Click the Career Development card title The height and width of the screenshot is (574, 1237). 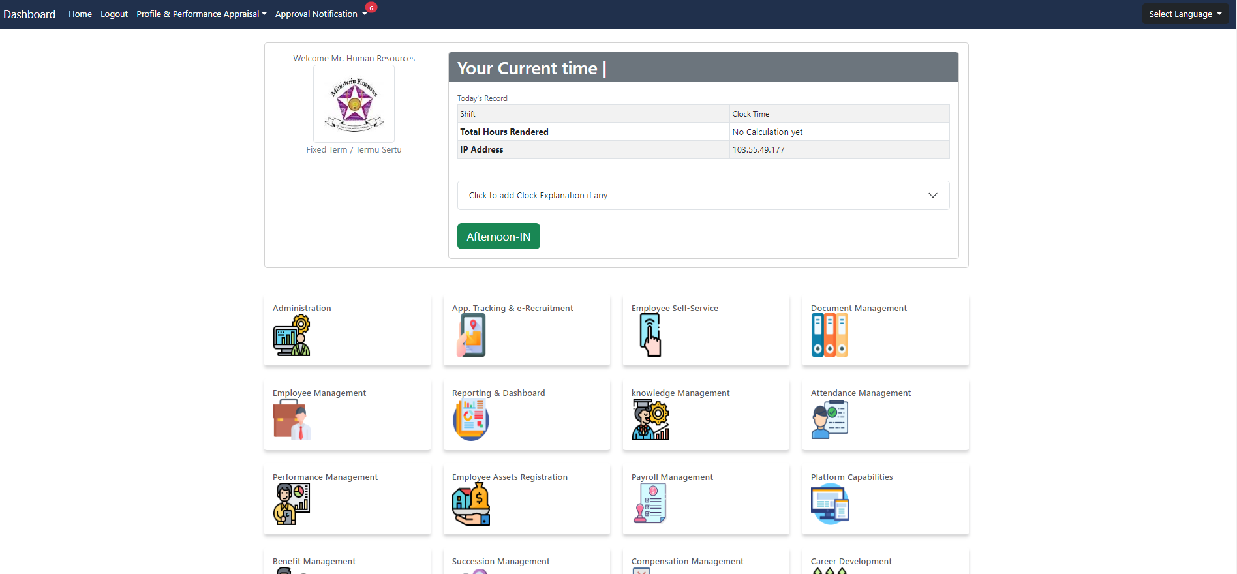(851, 561)
